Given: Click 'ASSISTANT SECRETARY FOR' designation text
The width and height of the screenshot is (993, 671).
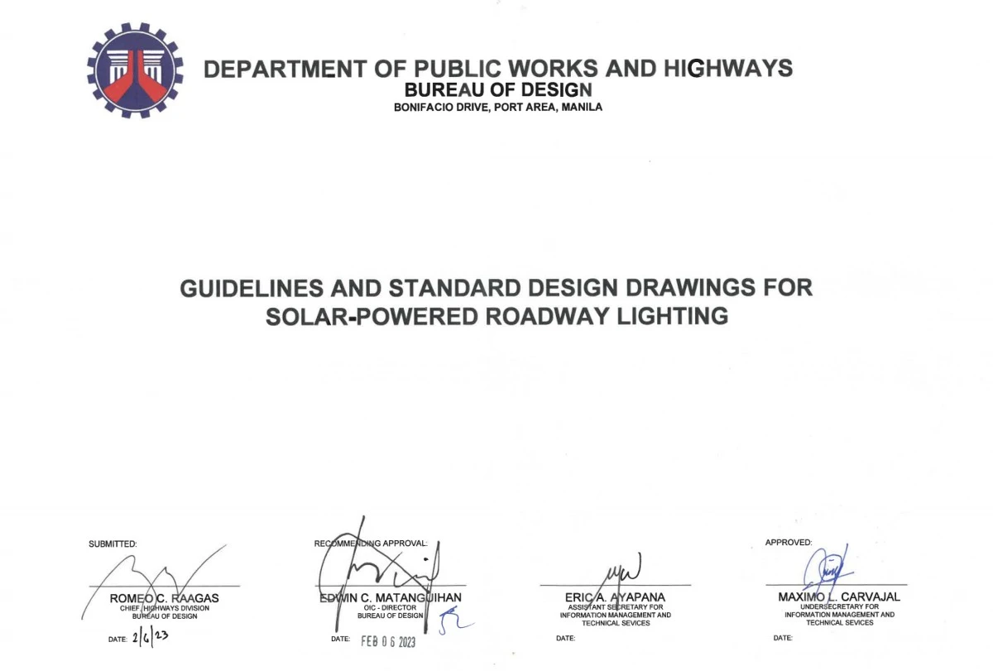Looking at the screenshot, I should (615, 607).
